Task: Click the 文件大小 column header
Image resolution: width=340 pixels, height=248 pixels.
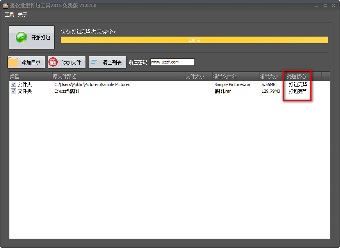Action: [198, 76]
